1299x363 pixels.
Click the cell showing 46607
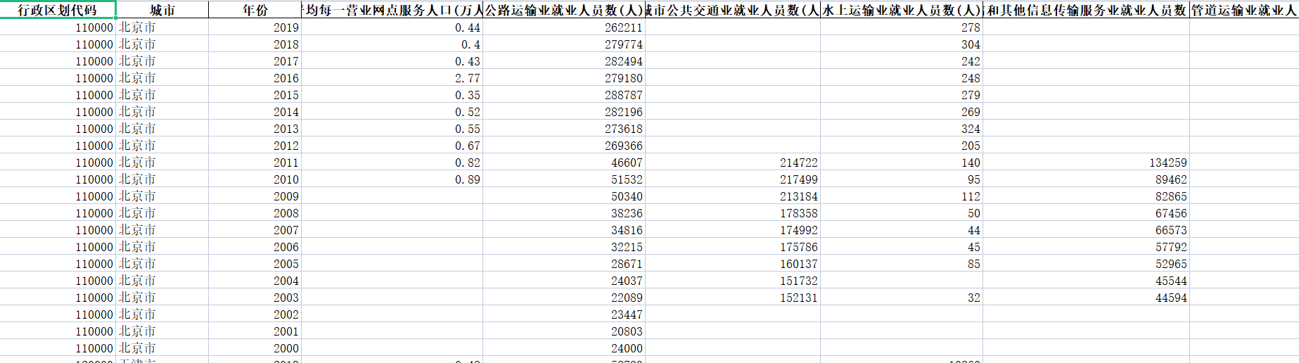564,163
